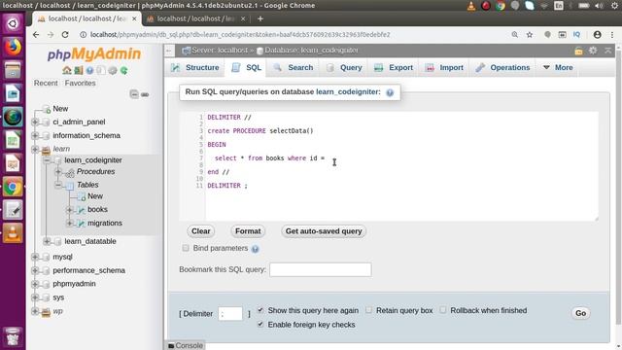Go to phpMyAdmin home via house icon
The image size is (622, 350).
tap(67, 70)
